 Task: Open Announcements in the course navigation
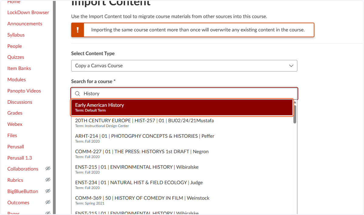[25, 24]
